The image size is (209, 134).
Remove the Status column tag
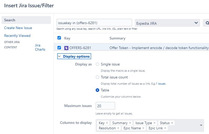click(172, 123)
